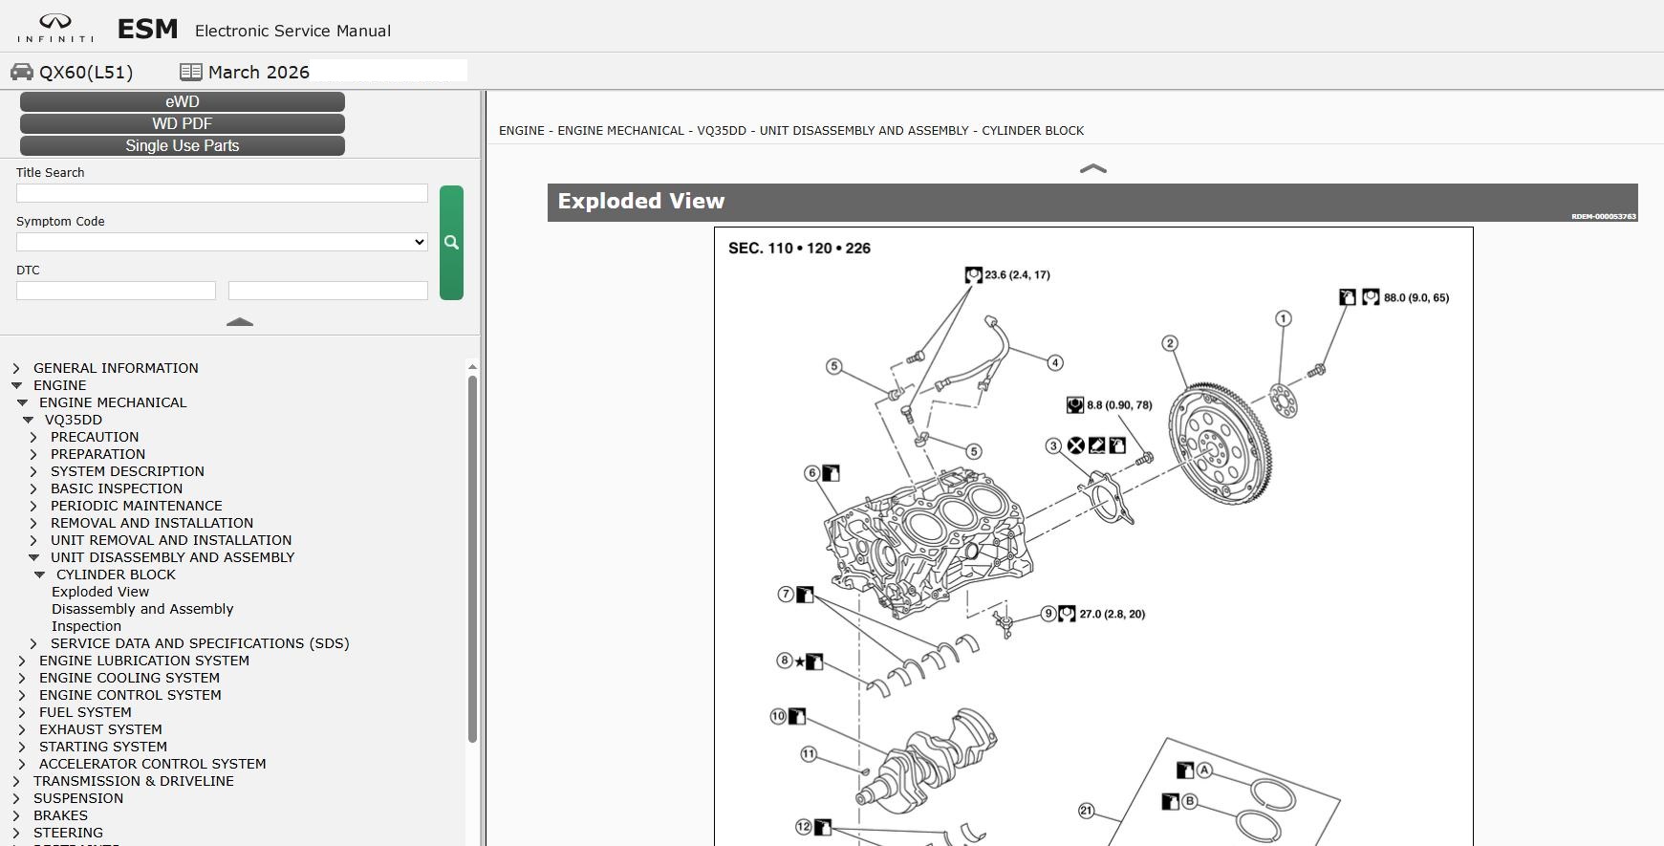Screen dimensions: 1664x846
Task: Open the Symptom Code dropdown
Action: coord(222,242)
